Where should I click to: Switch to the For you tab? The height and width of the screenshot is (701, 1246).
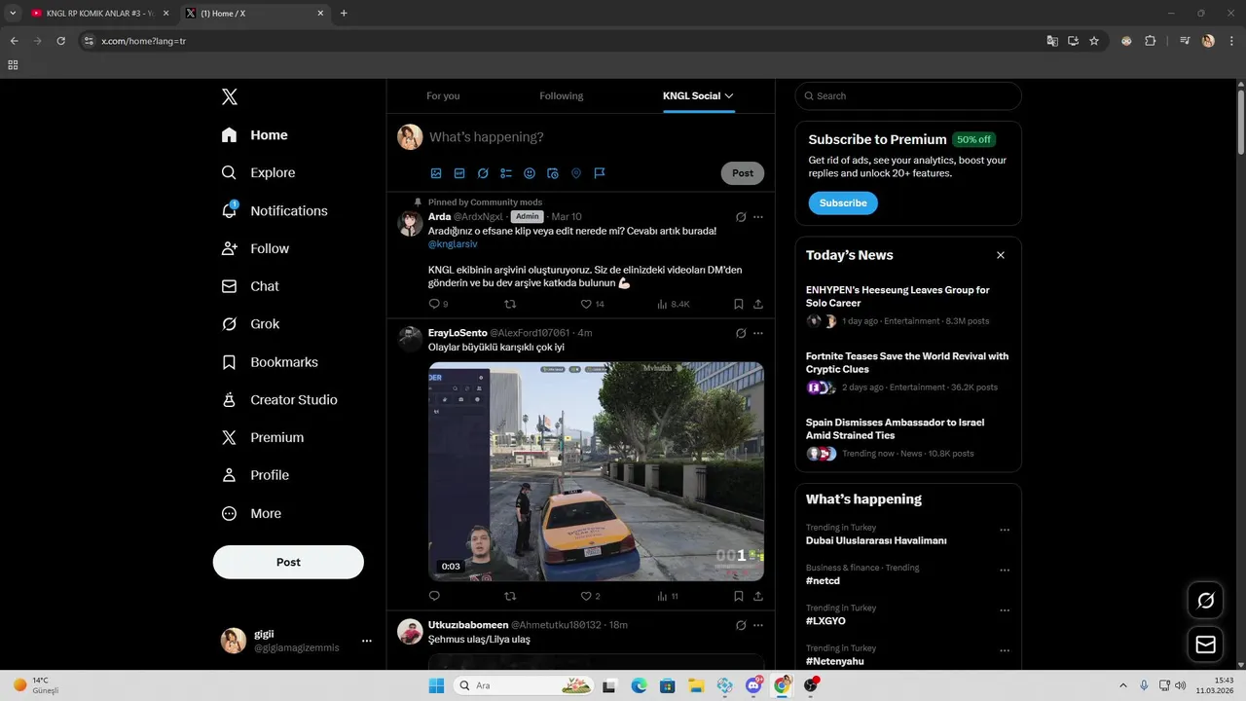click(443, 95)
